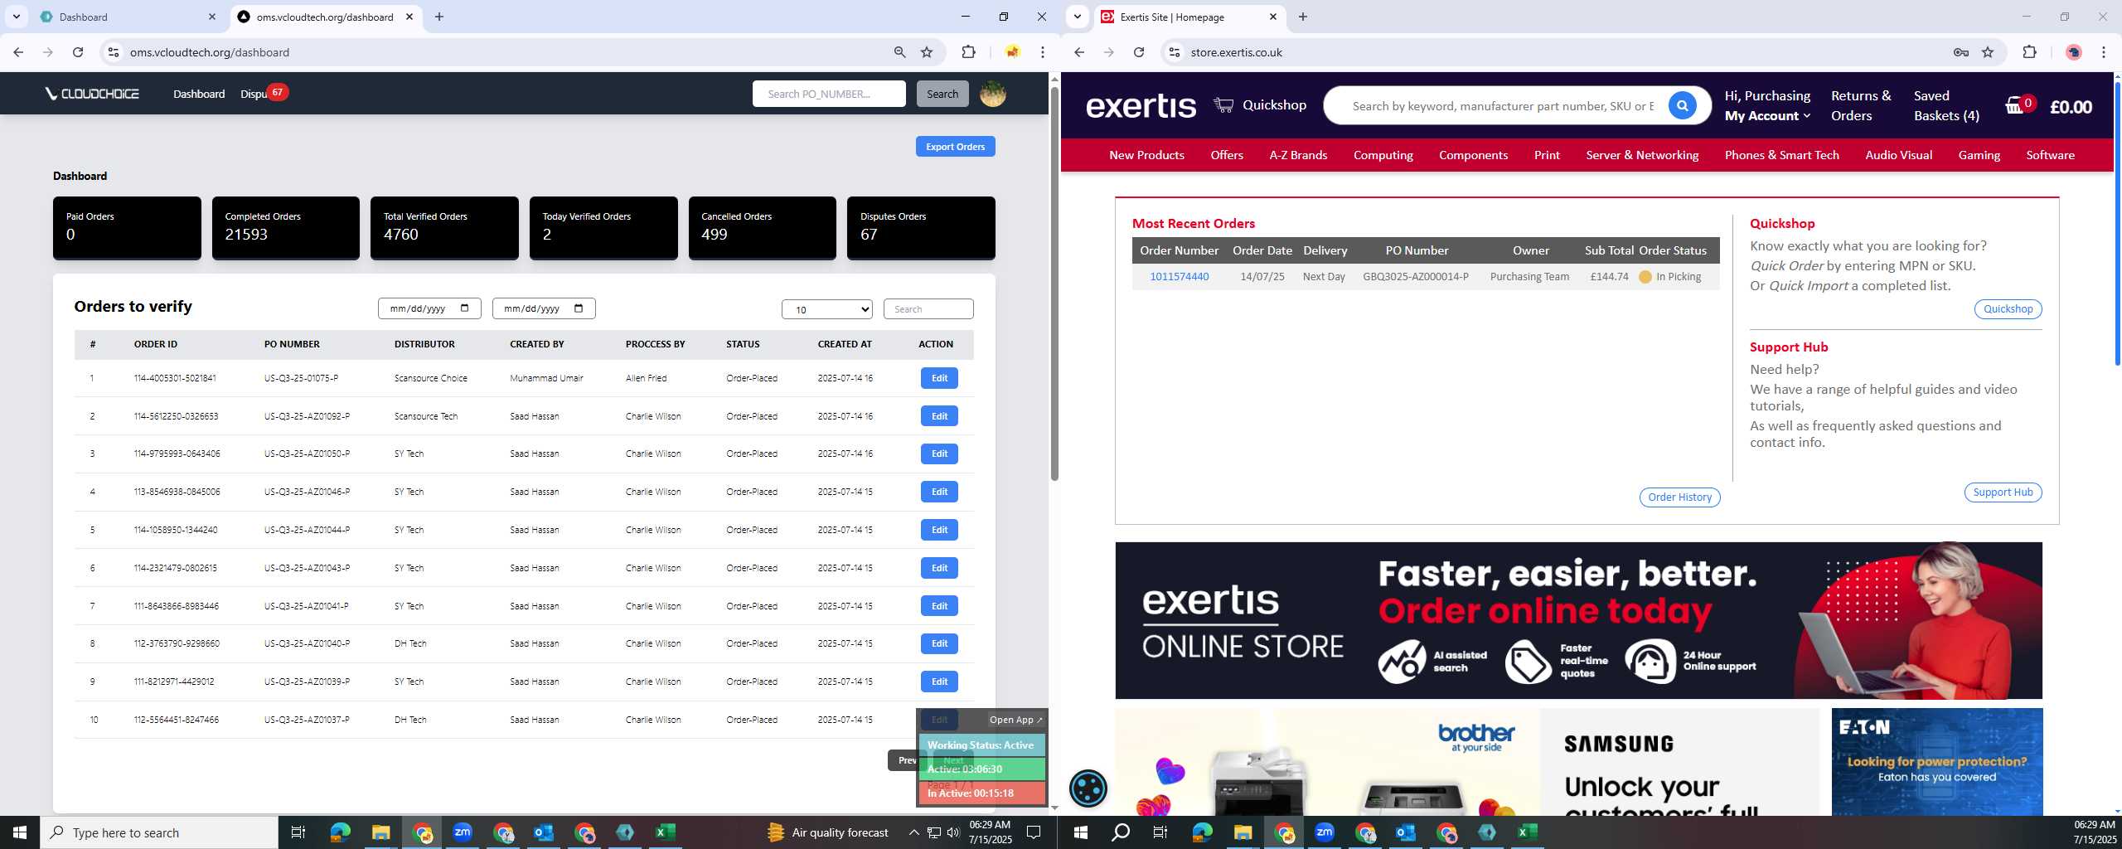Select Cancelled Orders card showing 499

pyautogui.click(x=762, y=227)
